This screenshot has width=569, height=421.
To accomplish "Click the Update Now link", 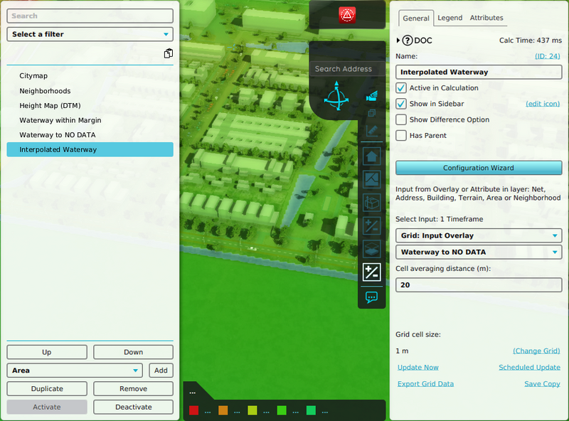I will click(418, 367).
